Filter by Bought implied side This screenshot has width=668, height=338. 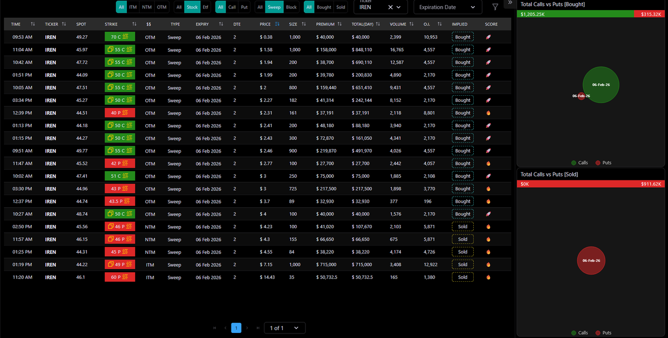pos(323,7)
